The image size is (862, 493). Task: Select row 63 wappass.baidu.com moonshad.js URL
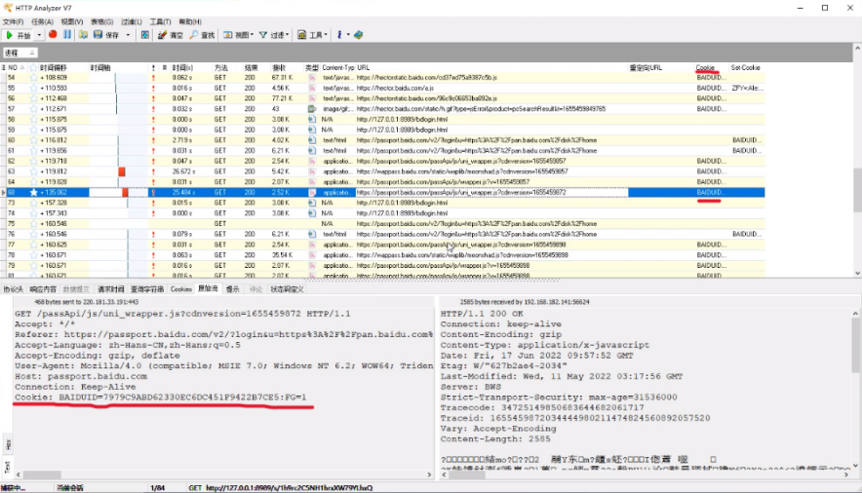pyautogui.click(x=462, y=171)
